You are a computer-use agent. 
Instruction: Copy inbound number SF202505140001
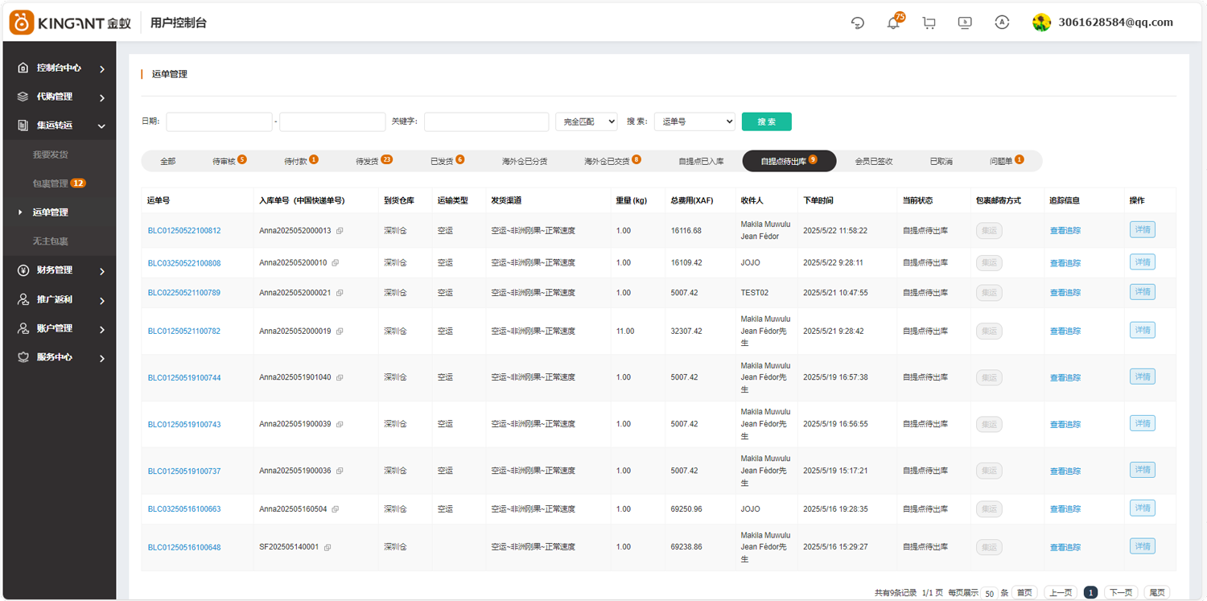coord(327,547)
